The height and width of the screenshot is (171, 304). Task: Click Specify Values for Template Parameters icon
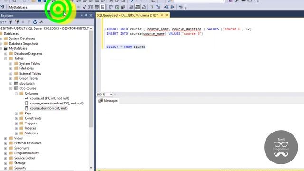click(180, 7)
